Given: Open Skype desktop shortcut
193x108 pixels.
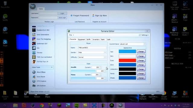Looking at the screenshot, I should click(5, 42).
